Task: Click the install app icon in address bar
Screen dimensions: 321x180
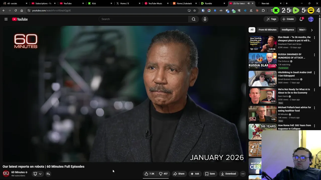Action: 189,10
